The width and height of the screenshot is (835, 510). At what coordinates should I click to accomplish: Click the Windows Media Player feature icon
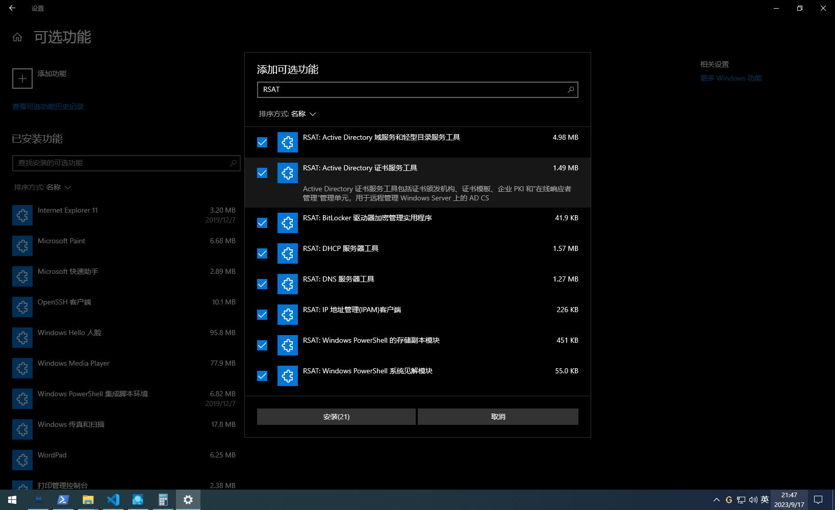click(22, 368)
